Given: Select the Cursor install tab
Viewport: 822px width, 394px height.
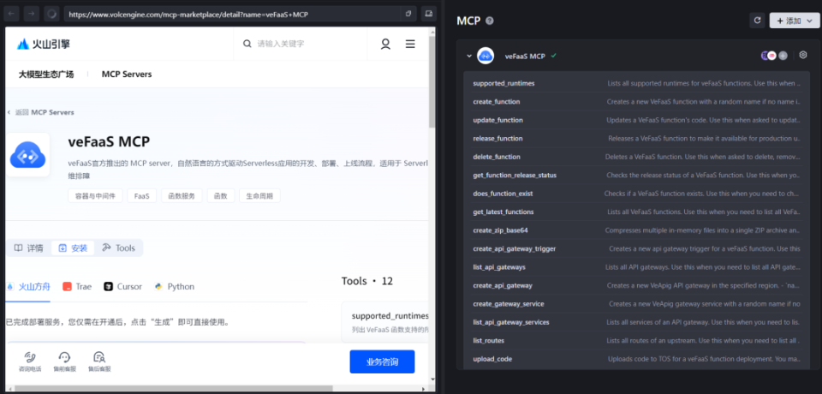Looking at the screenshot, I should 122,286.
